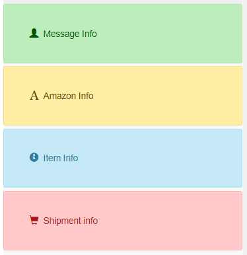Open the Amazon Info text label

68,96
